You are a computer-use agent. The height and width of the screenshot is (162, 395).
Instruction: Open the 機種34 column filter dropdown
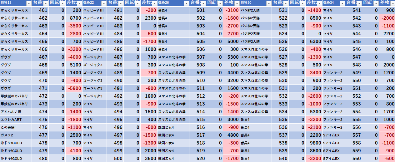tap(342, 3)
